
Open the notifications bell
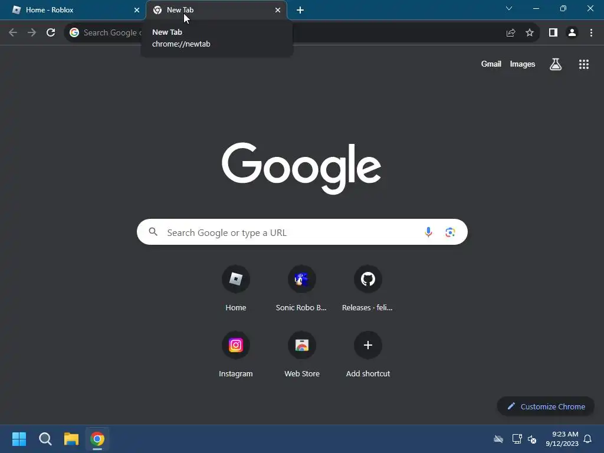[588, 439]
